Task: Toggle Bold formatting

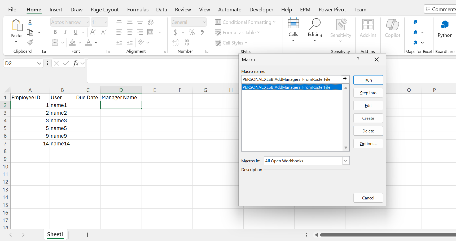Action: coord(55,32)
